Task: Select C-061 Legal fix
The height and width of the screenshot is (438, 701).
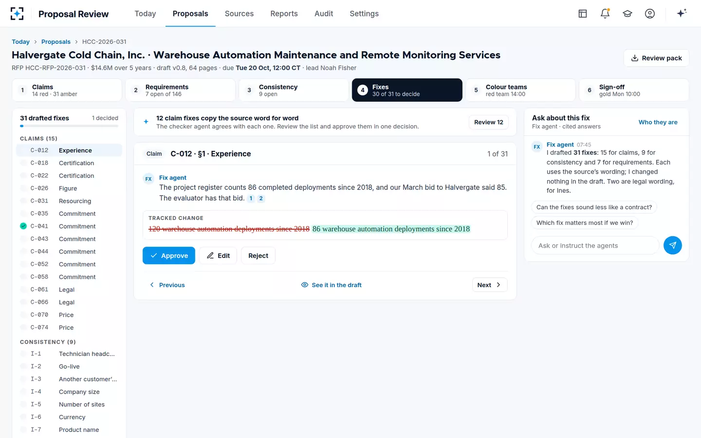Action: click(69, 290)
